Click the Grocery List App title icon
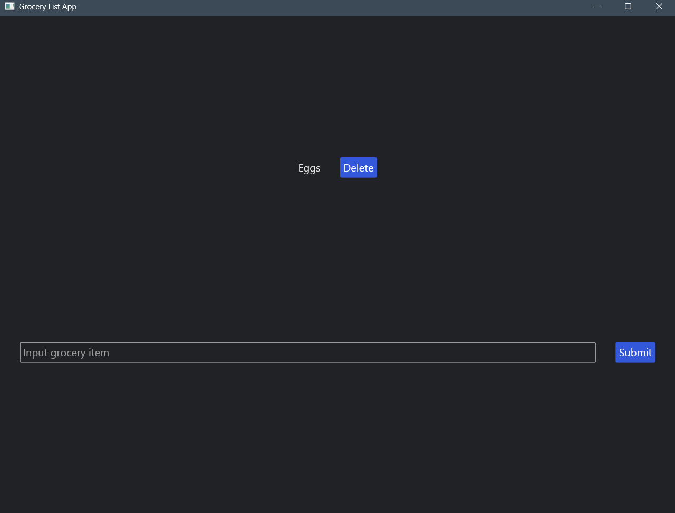 [9, 6]
